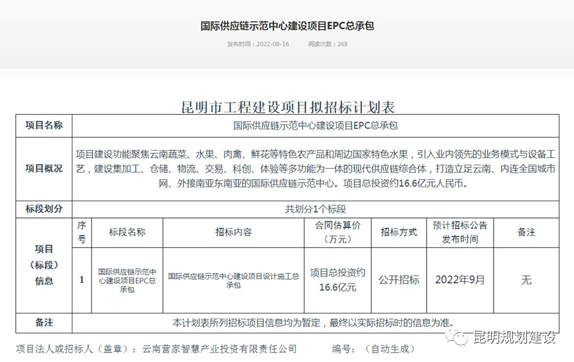Click the read count 阅读次数:268
Viewport: 574px width, 362px height.
(x=328, y=45)
